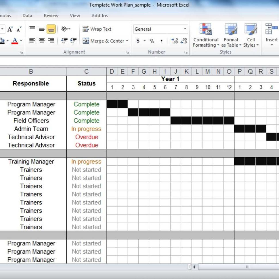Toggle Wrap Text
This screenshot has width=279, height=279.
click(97, 29)
